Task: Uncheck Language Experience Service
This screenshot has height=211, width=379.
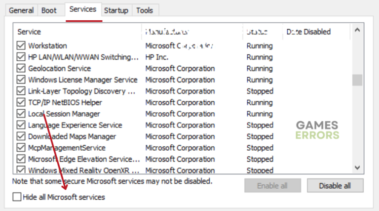Action: click(21, 125)
